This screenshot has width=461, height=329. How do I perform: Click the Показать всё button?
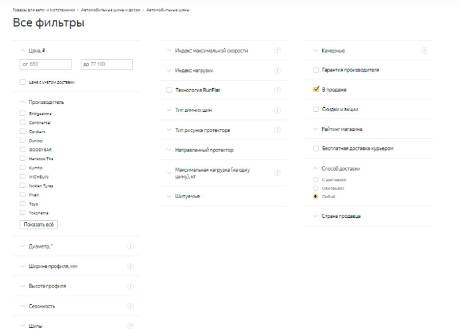tap(39, 225)
